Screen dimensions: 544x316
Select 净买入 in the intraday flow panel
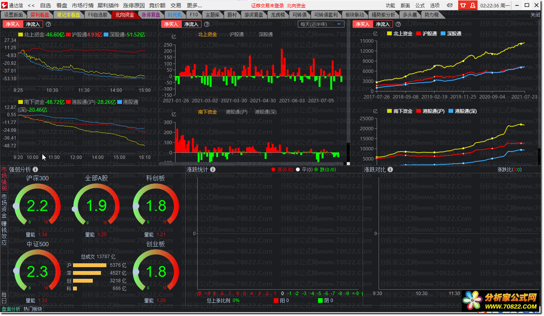(13, 24)
